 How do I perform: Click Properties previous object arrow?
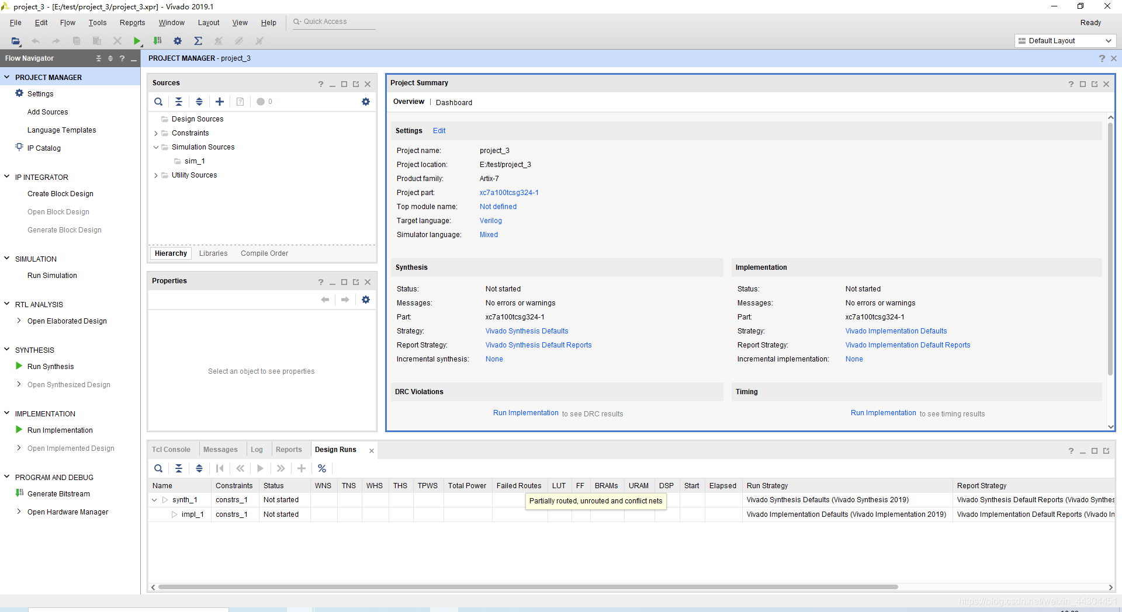[x=325, y=300]
